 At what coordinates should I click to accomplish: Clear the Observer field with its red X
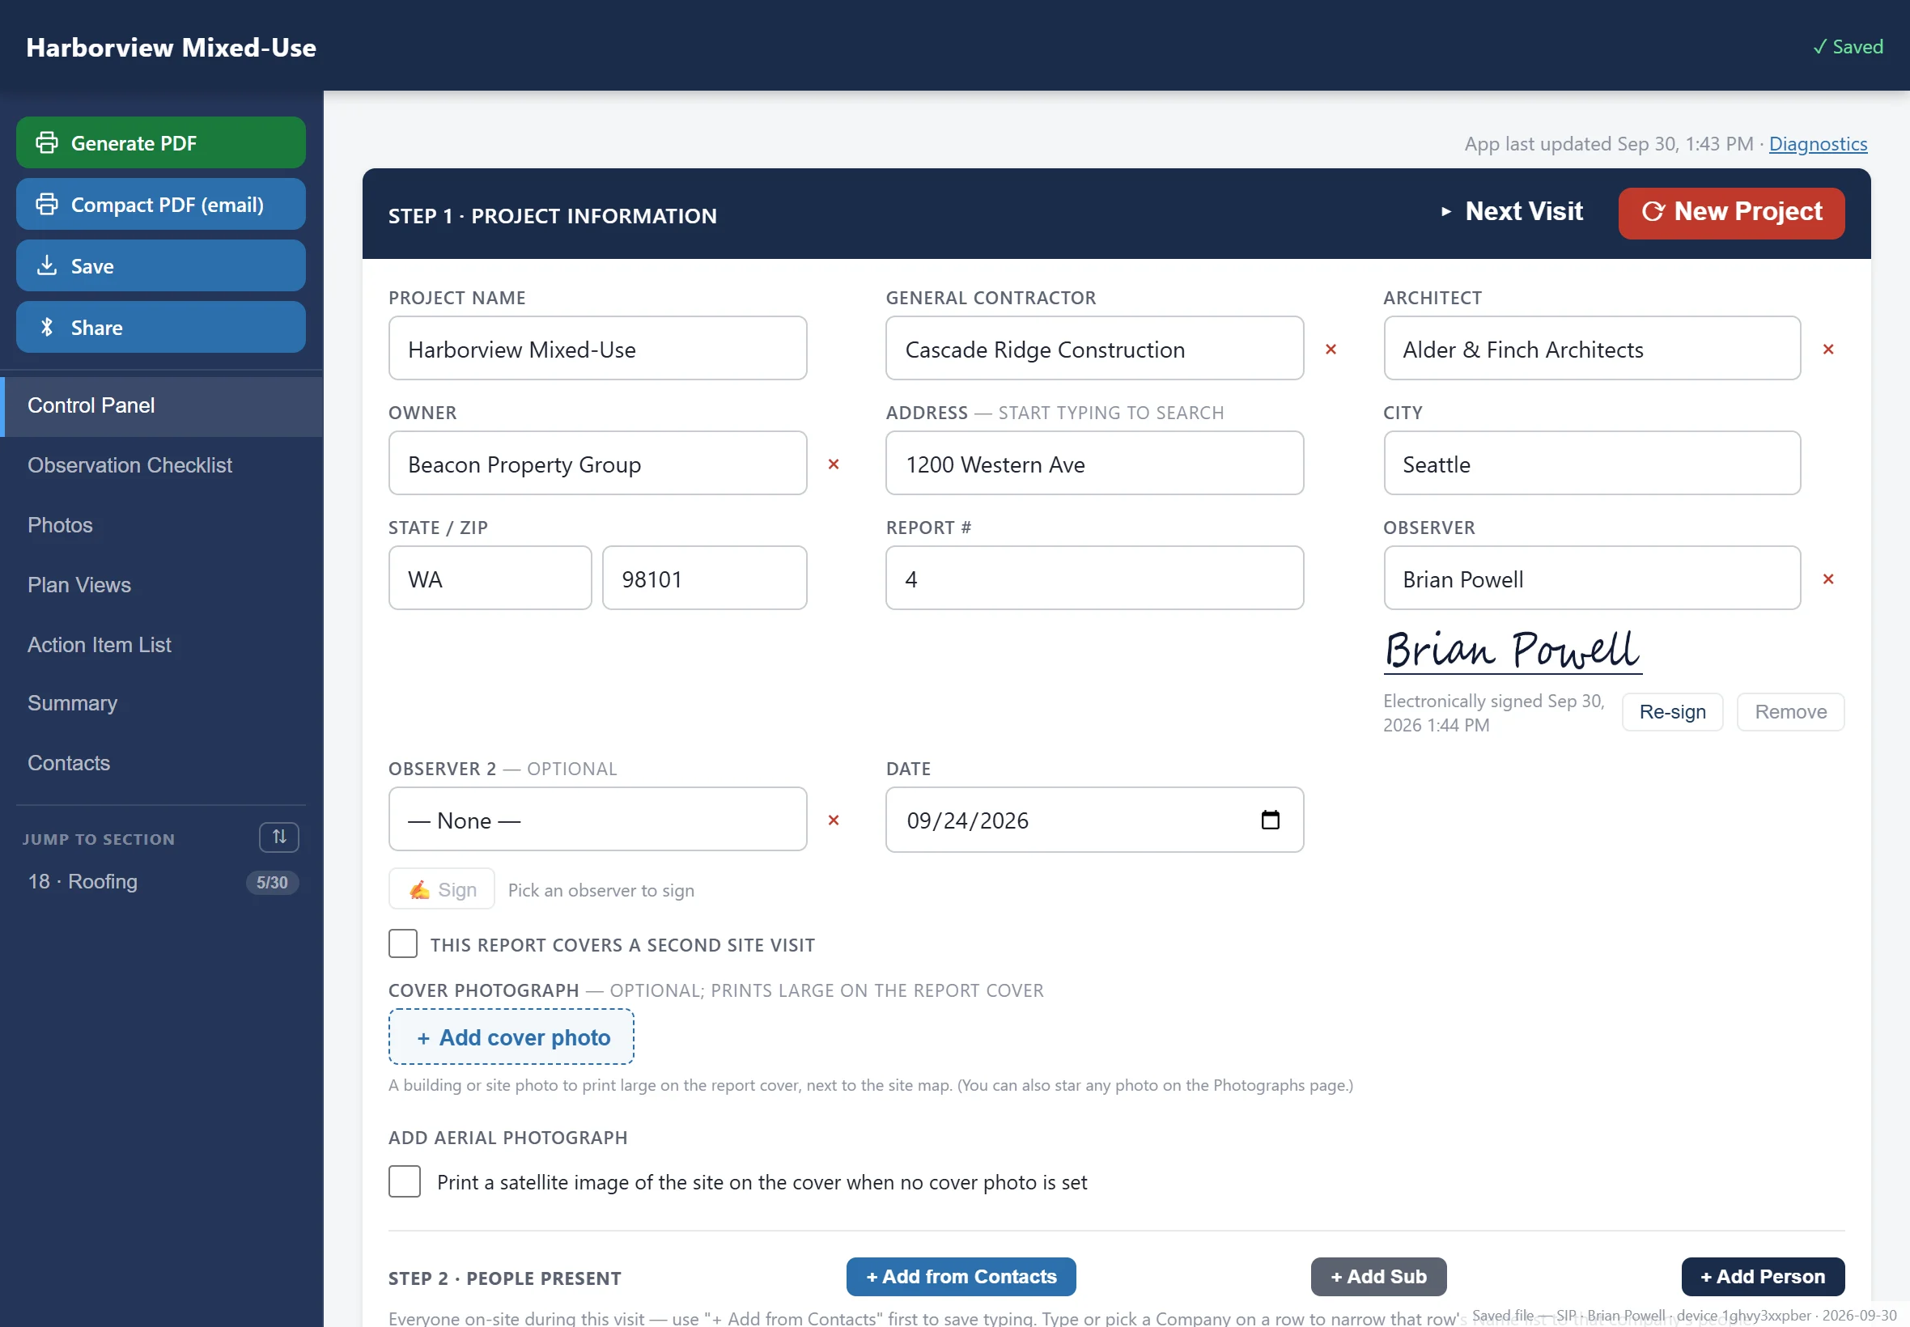pyautogui.click(x=1827, y=579)
